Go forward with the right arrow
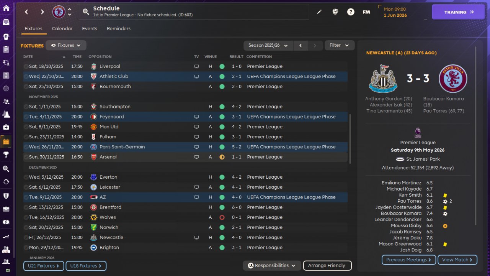Image resolution: width=490 pixels, height=276 pixels. [x=42, y=12]
